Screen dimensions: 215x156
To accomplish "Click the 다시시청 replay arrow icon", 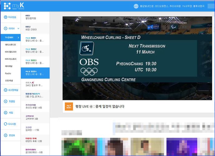I will pos(6,124).
